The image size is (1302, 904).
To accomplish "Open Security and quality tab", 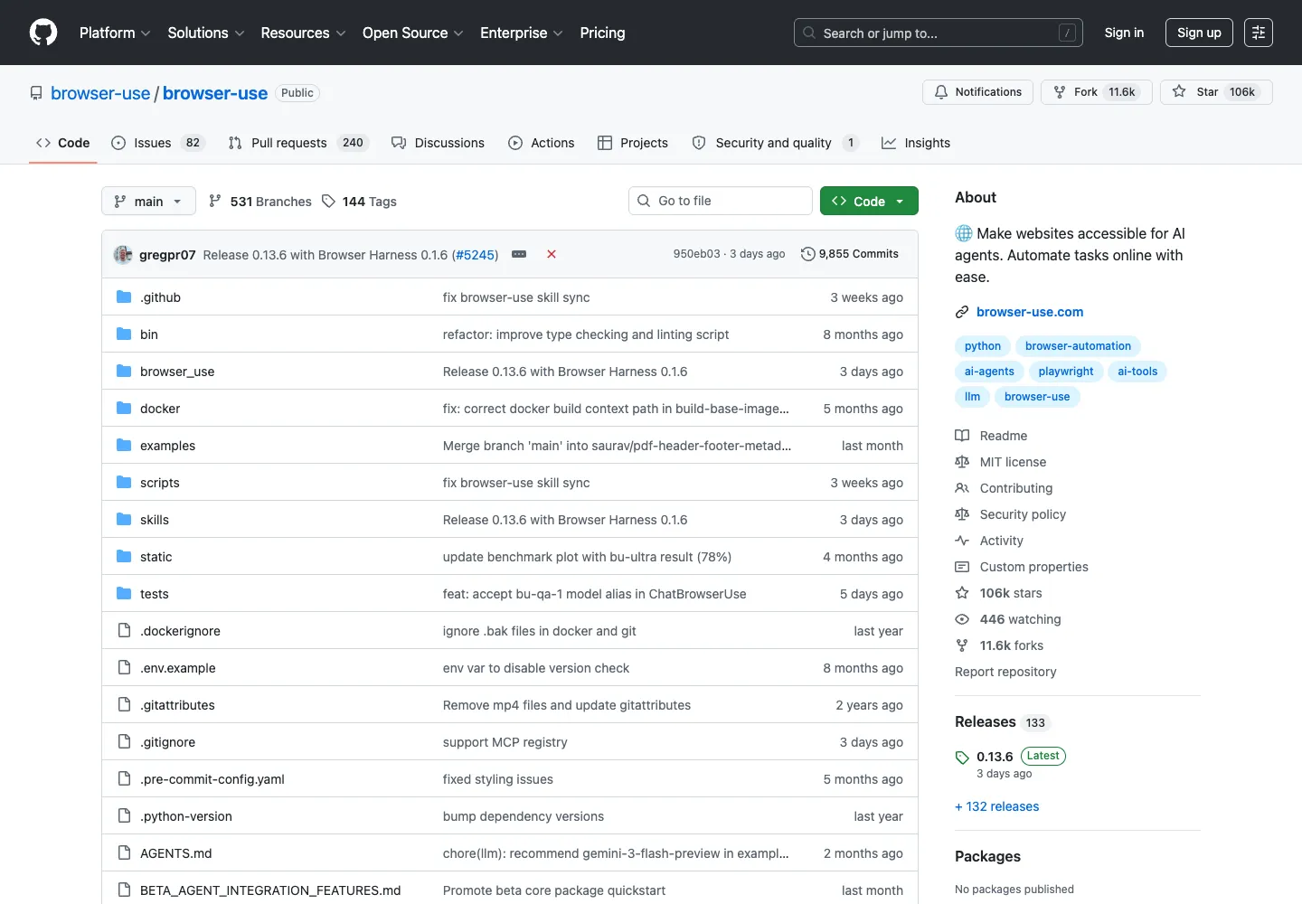I will click(775, 143).
